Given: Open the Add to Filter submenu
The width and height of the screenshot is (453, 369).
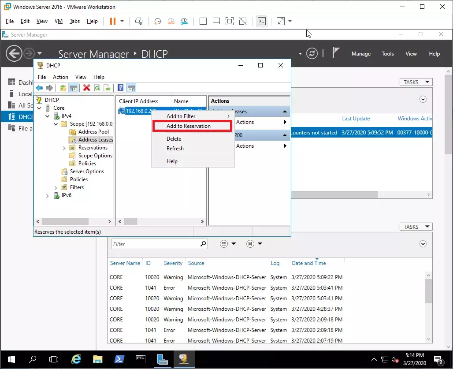Looking at the screenshot, I should pos(193,116).
